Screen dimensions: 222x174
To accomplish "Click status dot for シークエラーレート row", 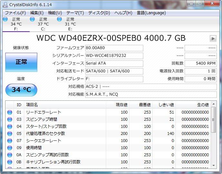I will 10,141.
